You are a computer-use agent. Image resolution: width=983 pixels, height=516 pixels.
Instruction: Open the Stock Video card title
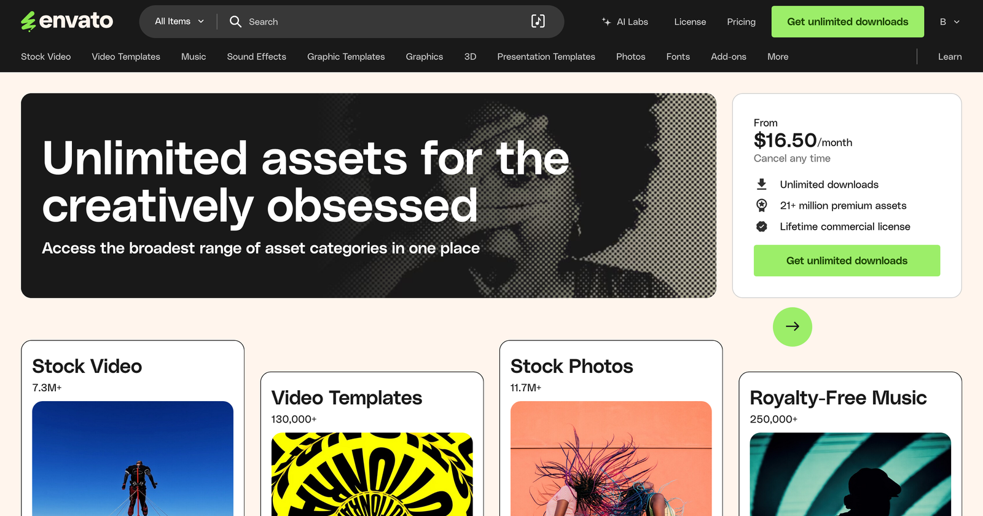click(87, 366)
